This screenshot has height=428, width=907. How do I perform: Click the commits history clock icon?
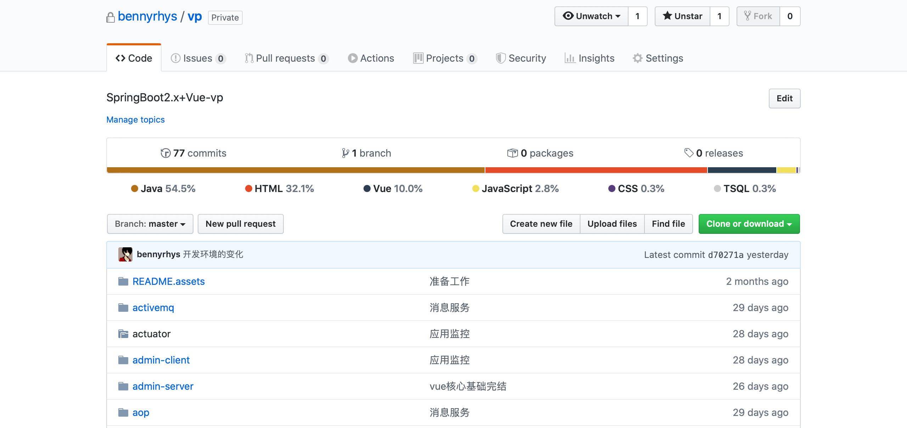click(165, 153)
